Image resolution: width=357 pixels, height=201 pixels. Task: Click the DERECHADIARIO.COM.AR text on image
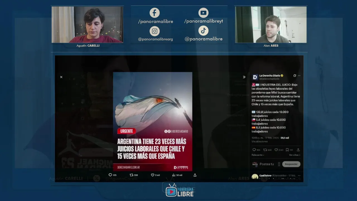129,167
